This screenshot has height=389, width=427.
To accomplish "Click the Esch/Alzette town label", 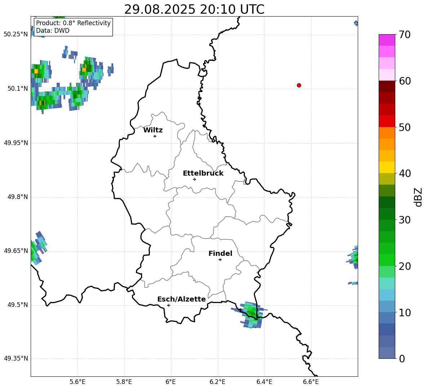I will (181, 299).
